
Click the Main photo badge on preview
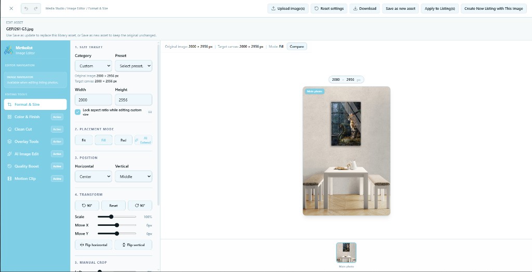[314, 91]
